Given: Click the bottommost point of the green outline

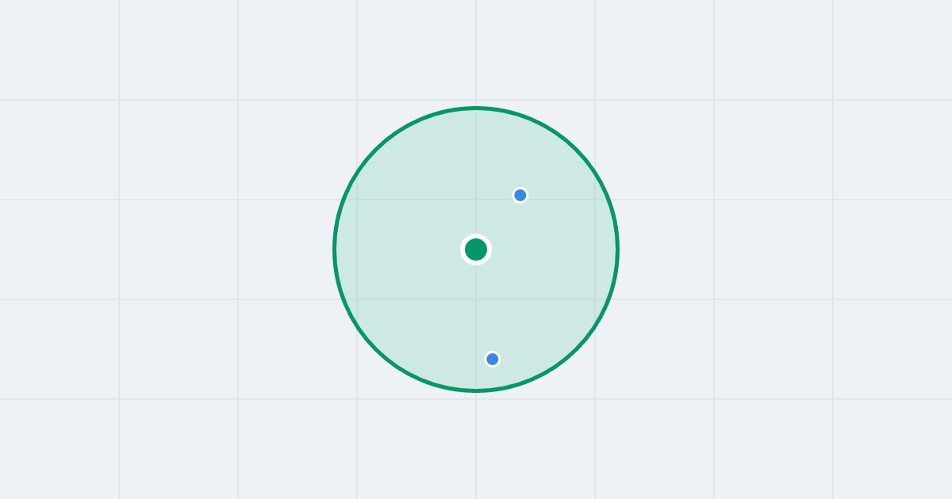Looking at the screenshot, I should [476, 390].
